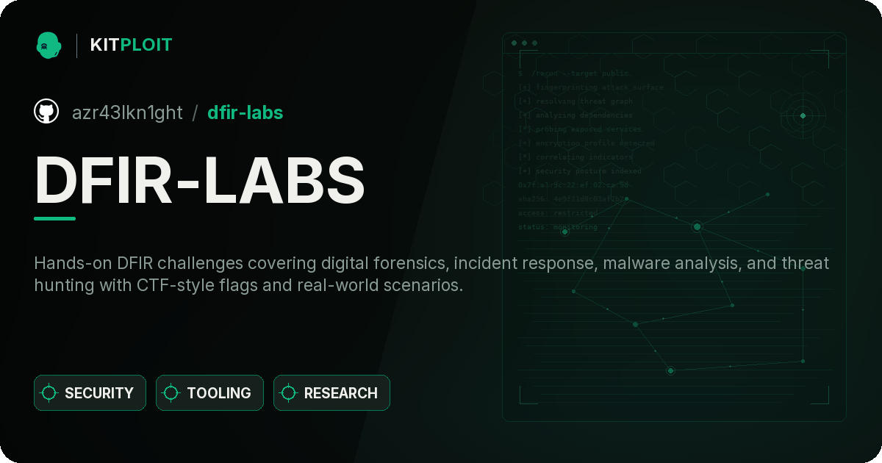The image size is (882, 463).
Task: Click the "access: restricted" terminal line
Action: click(558, 213)
